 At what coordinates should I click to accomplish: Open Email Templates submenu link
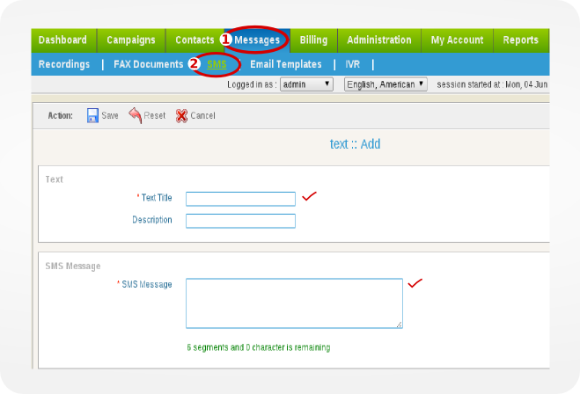point(286,64)
